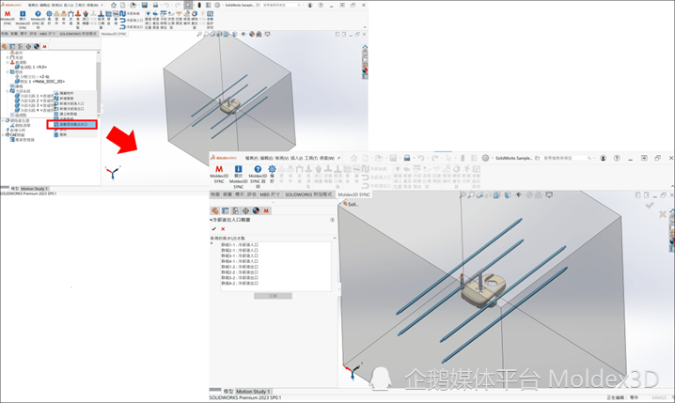This screenshot has height=403, width=675.
Task: Switch to 評估 tab in lower window
Action: 251,194
